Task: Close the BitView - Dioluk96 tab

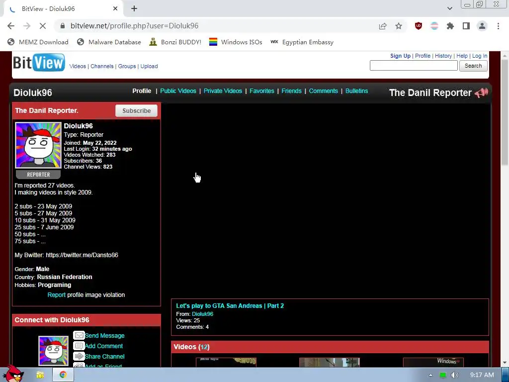Action: (115, 9)
